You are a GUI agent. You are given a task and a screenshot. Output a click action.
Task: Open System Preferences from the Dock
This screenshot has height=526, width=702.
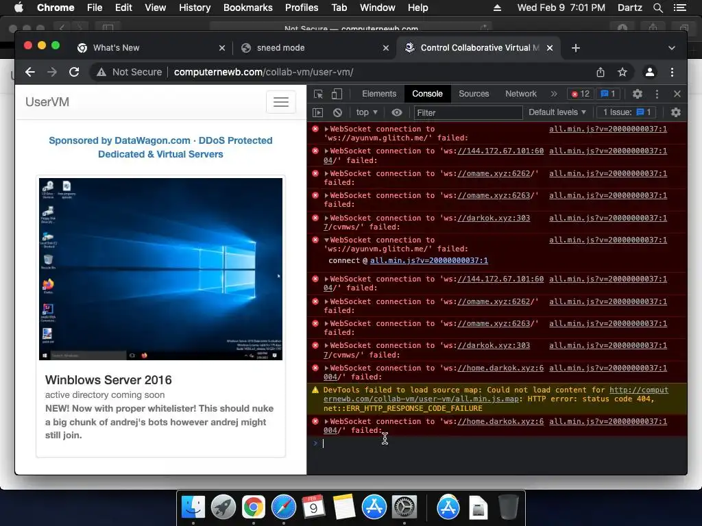(404, 508)
